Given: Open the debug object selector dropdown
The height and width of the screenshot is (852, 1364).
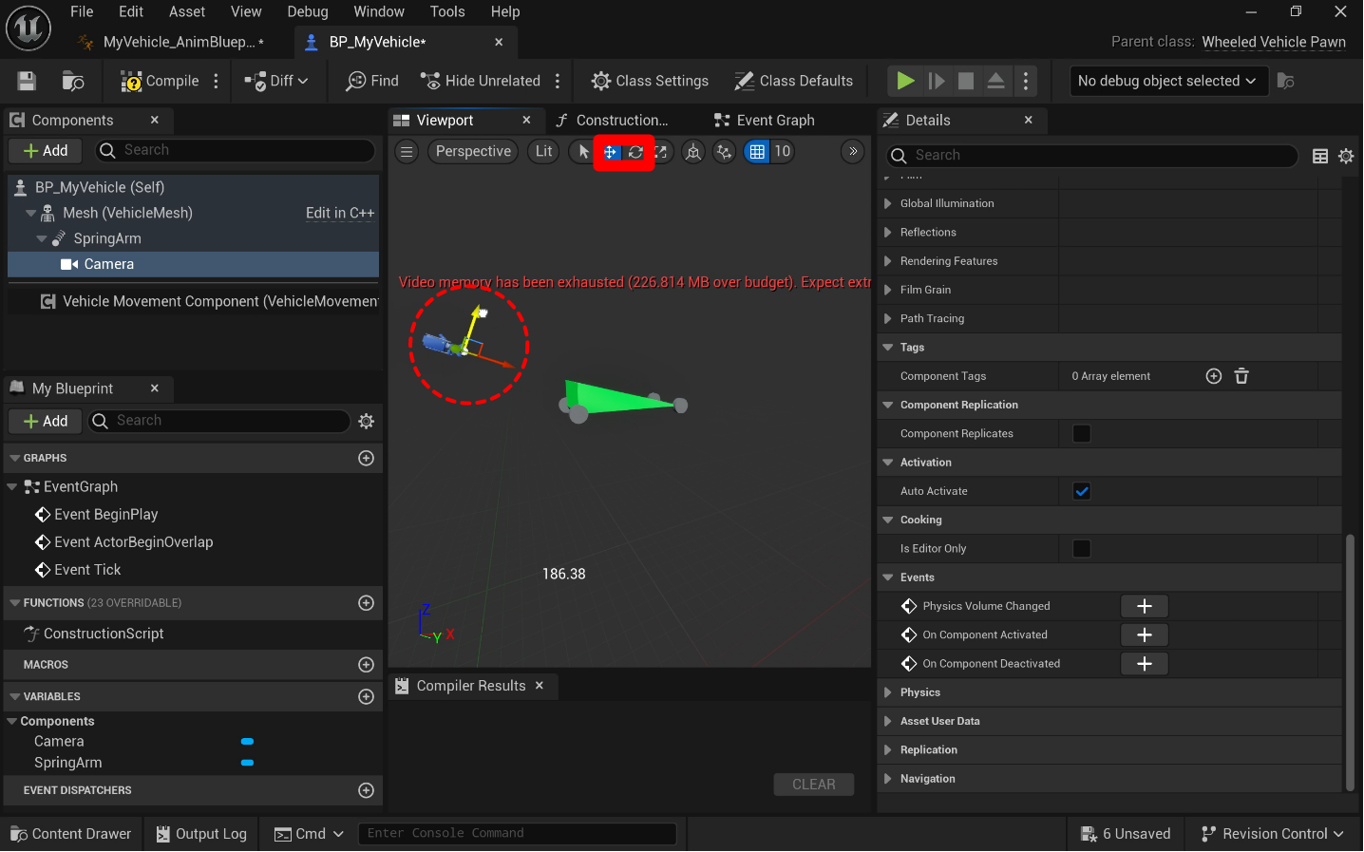Looking at the screenshot, I should pos(1167,81).
